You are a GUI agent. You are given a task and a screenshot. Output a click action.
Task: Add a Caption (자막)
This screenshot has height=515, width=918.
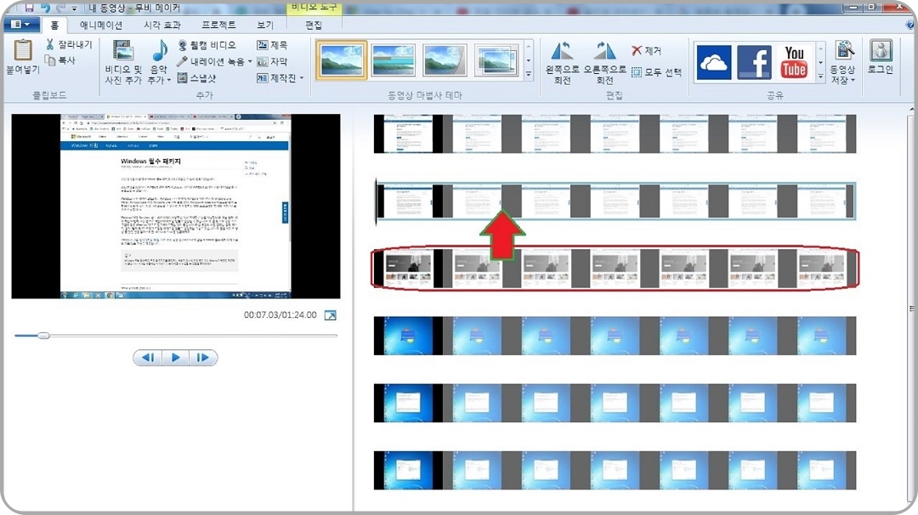(272, 61)
